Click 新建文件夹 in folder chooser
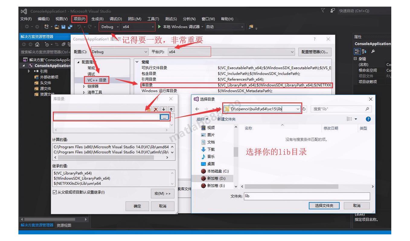 point(226,119)
